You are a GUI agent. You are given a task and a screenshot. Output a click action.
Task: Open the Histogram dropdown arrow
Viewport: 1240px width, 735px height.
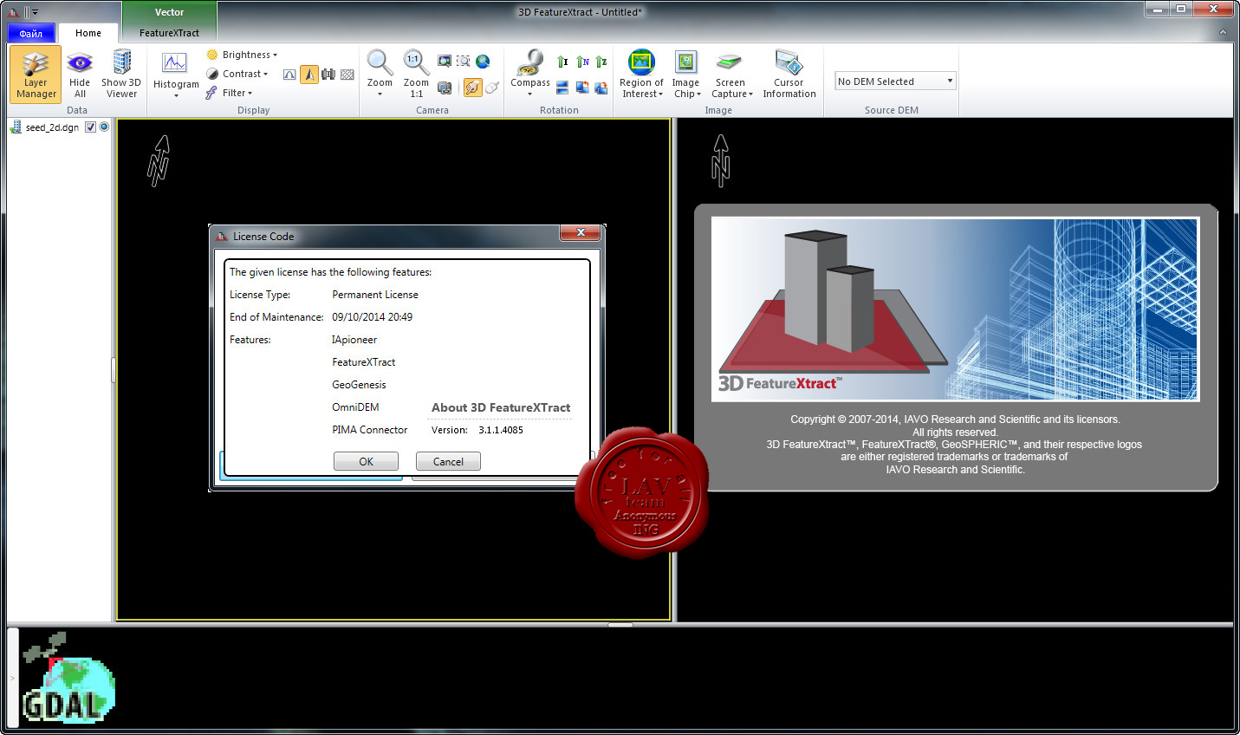coord(176,95)
